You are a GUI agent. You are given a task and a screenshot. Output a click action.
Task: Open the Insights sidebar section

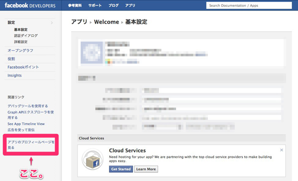tap(14, 75)
